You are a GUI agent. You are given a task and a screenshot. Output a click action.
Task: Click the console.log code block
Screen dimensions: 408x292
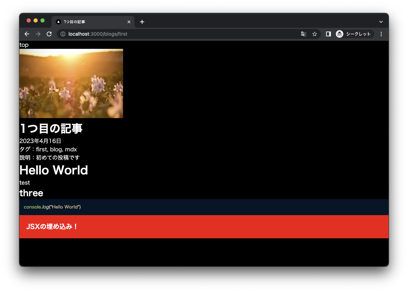click(204, 207)
